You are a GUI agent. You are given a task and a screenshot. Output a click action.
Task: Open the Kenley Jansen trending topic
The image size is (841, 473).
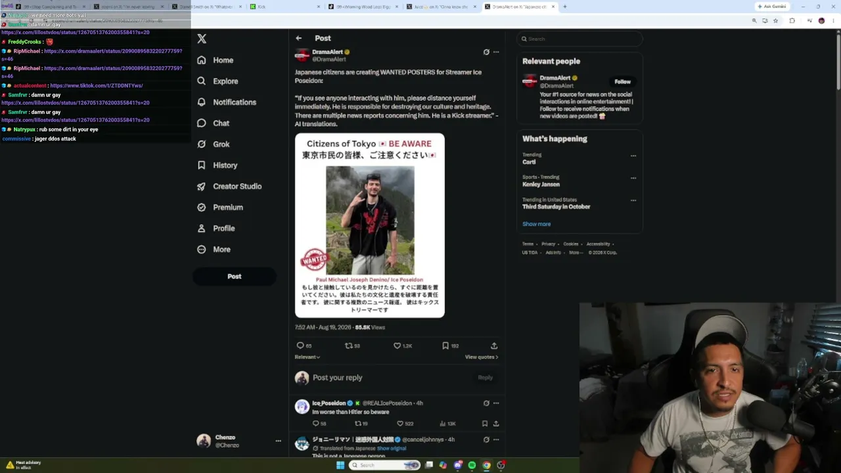coord(541,185)
